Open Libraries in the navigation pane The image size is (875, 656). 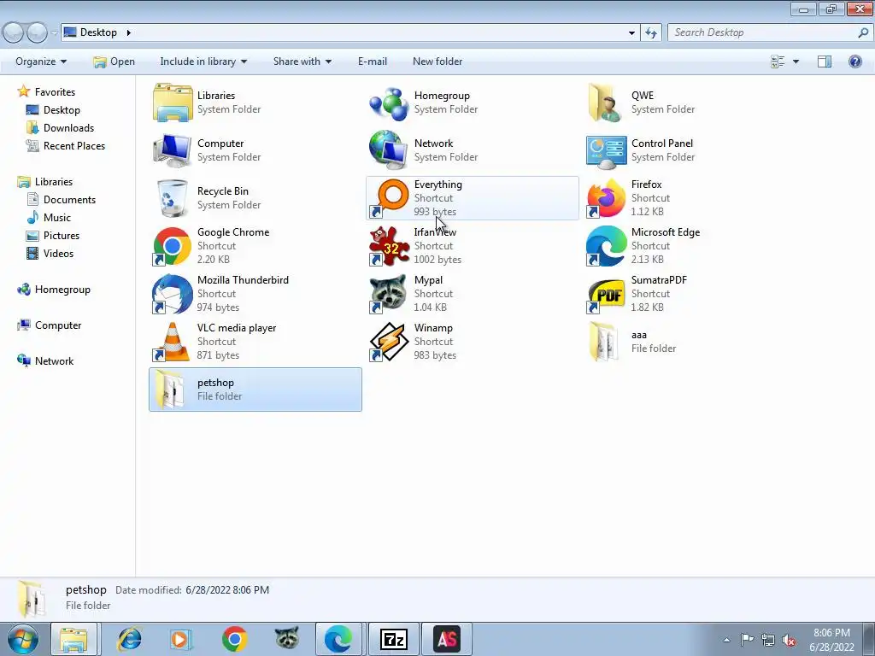[54, 182]
